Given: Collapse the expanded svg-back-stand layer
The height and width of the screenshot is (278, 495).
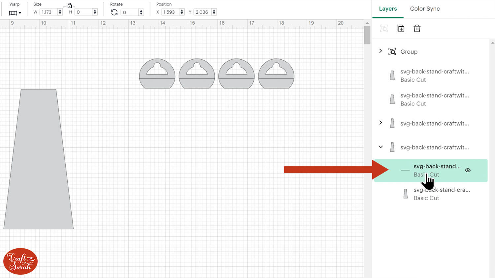Looking at the screenshot, I should tap(380, 147).
